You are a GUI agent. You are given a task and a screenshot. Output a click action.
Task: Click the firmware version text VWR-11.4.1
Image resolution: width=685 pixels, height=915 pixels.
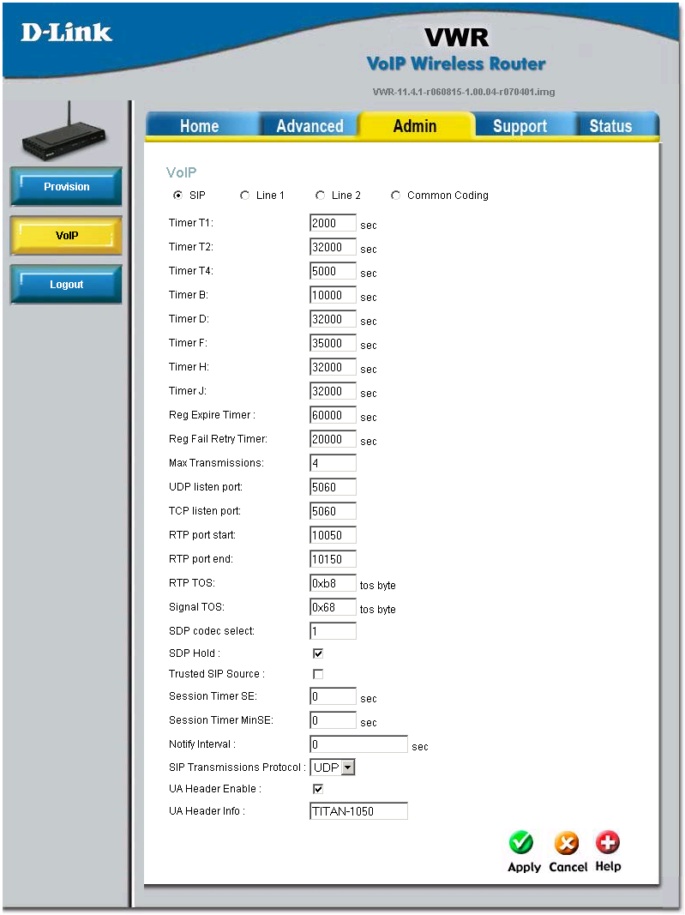click(x=464, y=92)
